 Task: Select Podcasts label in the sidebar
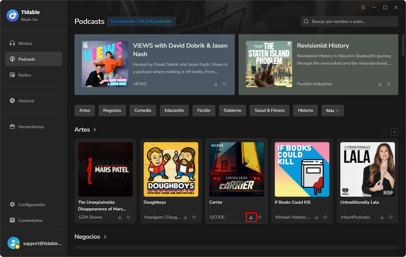27,59
